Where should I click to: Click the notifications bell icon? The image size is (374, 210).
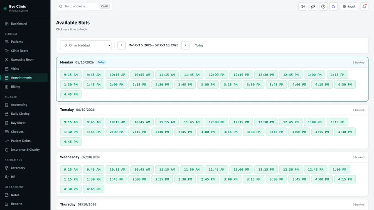click(364, 6)
